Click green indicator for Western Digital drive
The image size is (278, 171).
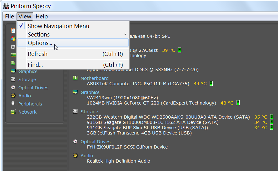[272, 117]
